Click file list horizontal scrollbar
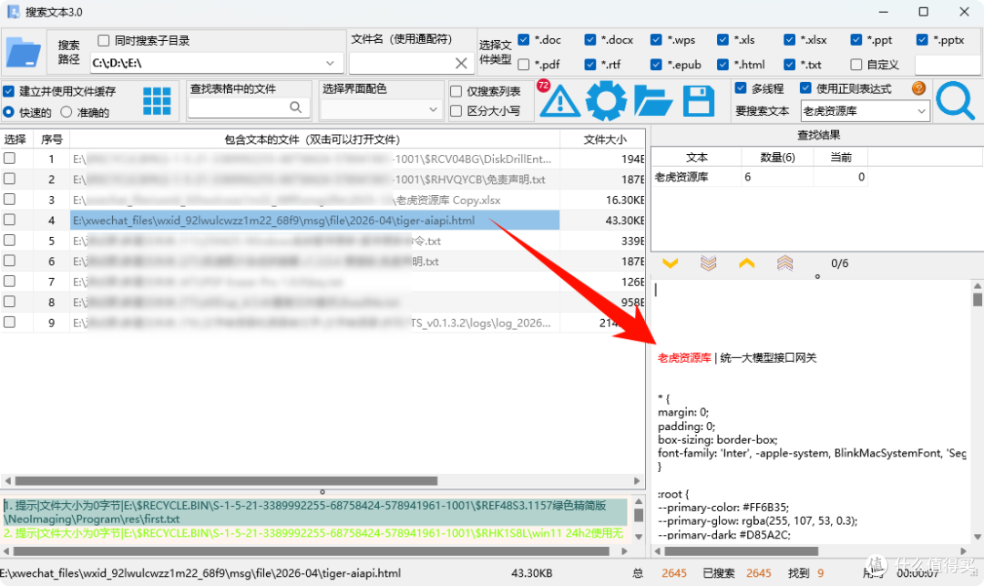 pyautogui.click(x=226, y=481)
